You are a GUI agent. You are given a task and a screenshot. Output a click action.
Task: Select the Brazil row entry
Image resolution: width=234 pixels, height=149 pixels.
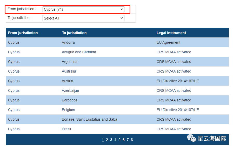pyautogui.click(x=66, y=129)
